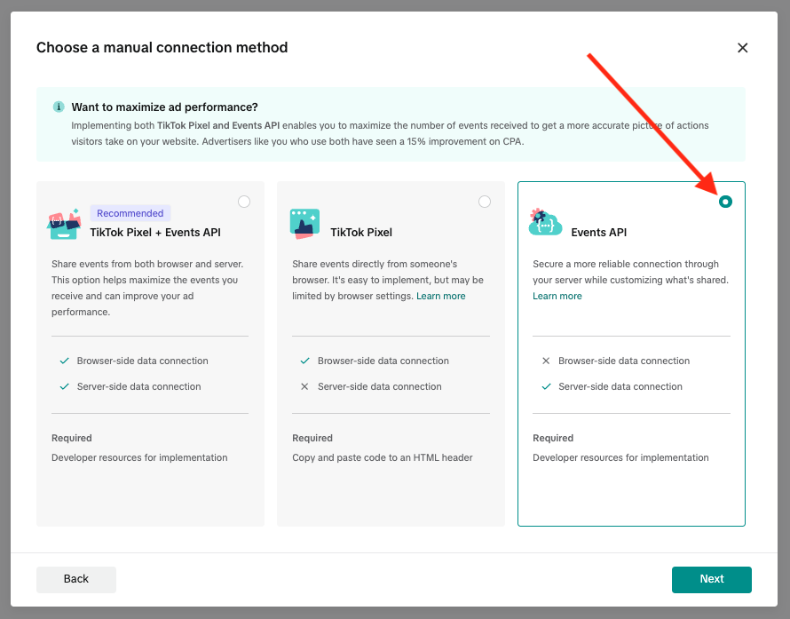Click 'Choose a manual connection method' title
Viewport: 790px width, 619px height.
(x=162, y=47)
